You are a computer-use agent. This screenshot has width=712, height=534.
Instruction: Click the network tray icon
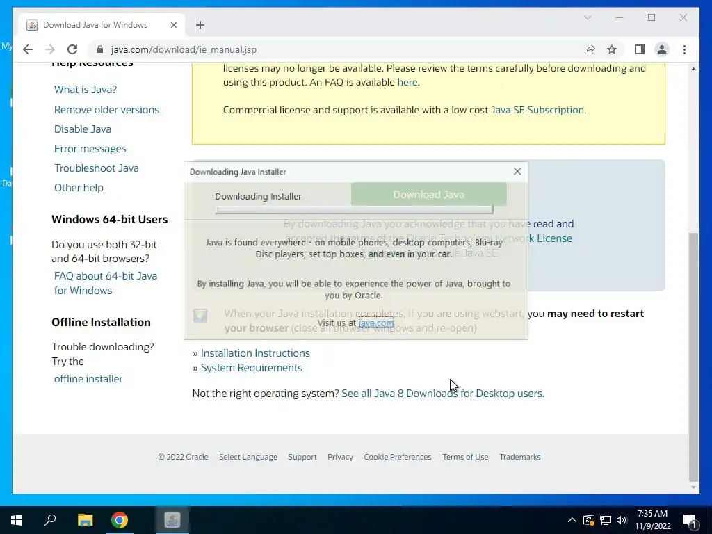(x=606, y=520)
